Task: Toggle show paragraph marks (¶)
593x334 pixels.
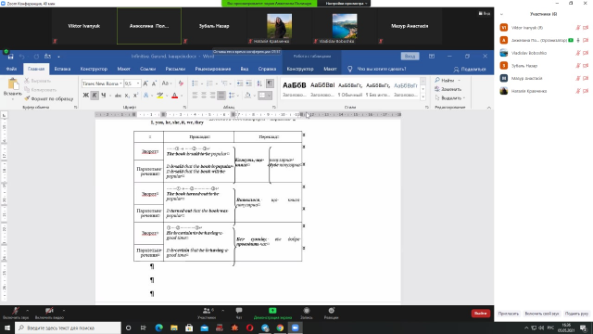Action: point(270,83)
